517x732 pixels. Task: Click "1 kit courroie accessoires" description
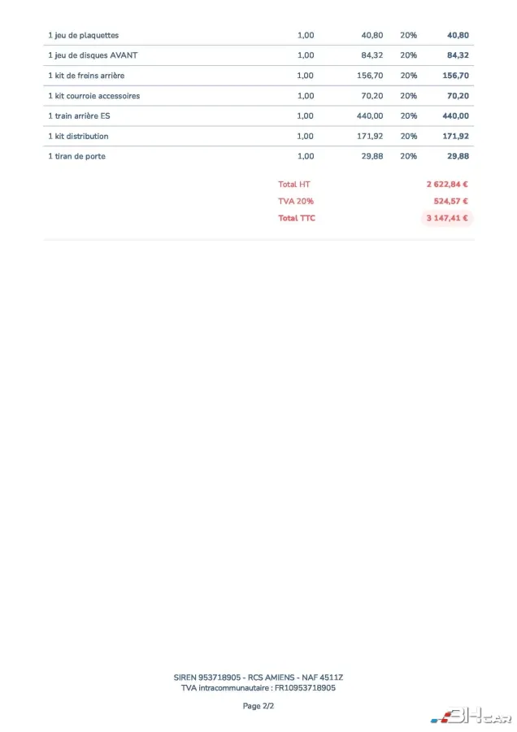[93, 96]
